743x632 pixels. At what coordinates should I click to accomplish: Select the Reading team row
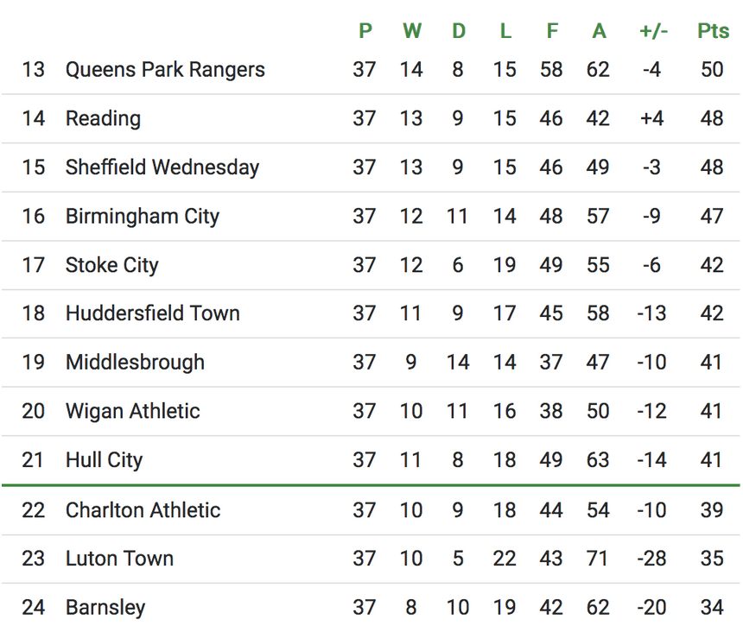pyautogui.click(x=103, y=118)
